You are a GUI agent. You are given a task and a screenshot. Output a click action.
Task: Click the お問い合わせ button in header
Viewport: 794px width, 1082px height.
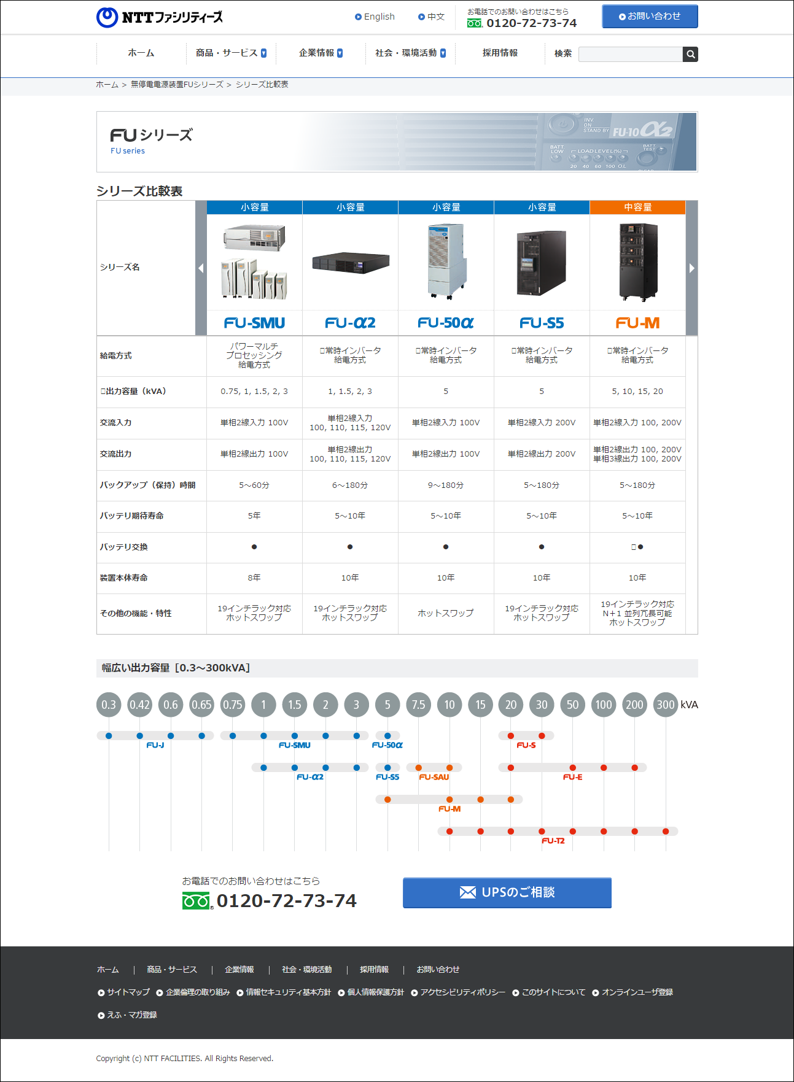[x=650, y=17]
